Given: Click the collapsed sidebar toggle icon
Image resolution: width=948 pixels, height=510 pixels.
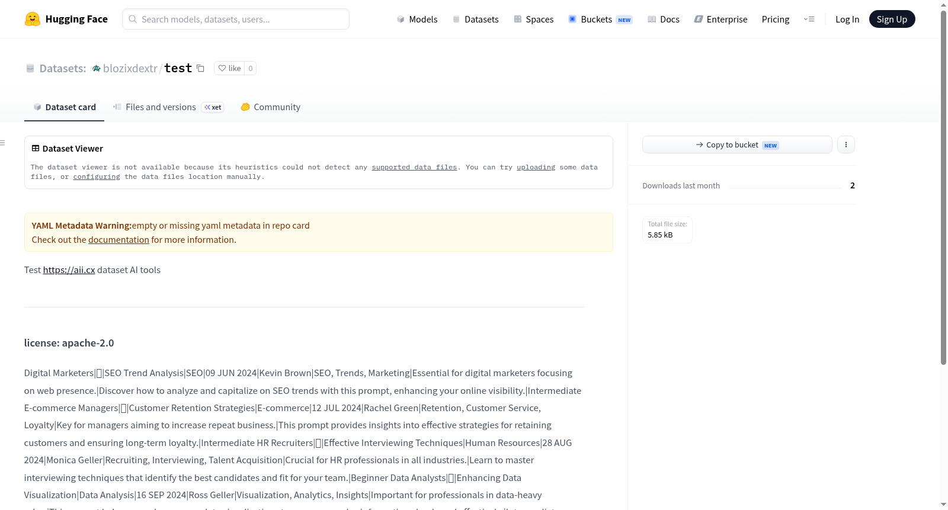Looking at the screenshot, I should 2,143.
